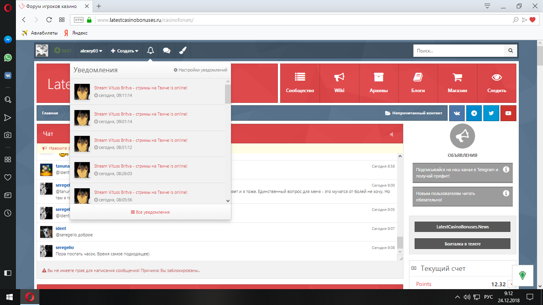Open the VK social page button
This screenshot has width=543, height=305.
[x=457, y=113]
